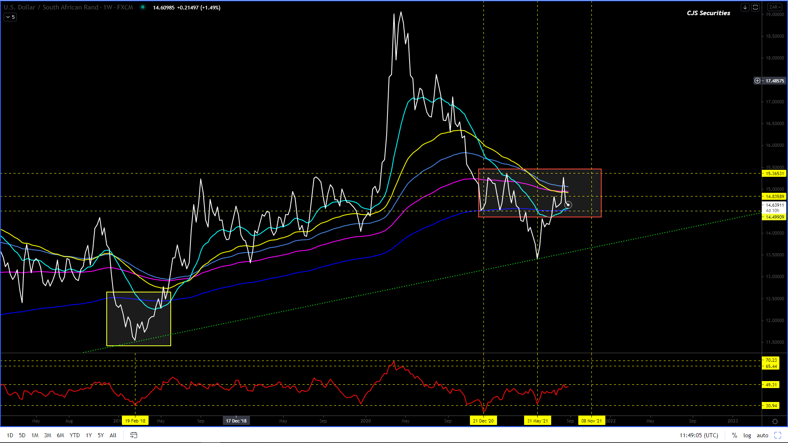Open the UTC timezone menu
Viewport: 788px width, 443px height.
point(699,435)
